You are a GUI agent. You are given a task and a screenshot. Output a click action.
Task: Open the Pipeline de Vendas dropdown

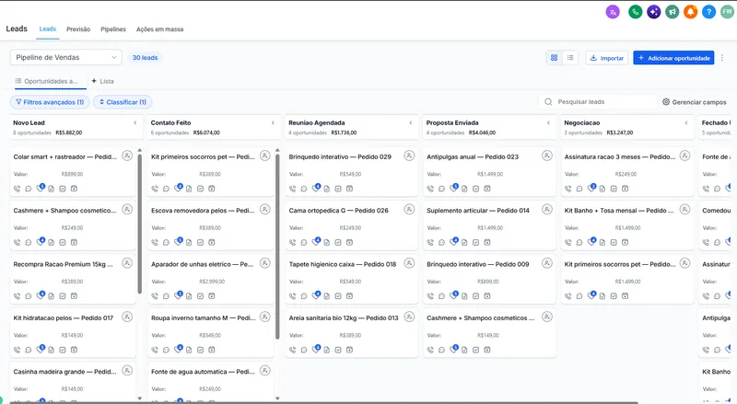click(65, 57)
